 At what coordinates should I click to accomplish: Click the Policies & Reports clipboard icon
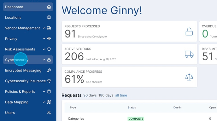click(x=49, y=92)
